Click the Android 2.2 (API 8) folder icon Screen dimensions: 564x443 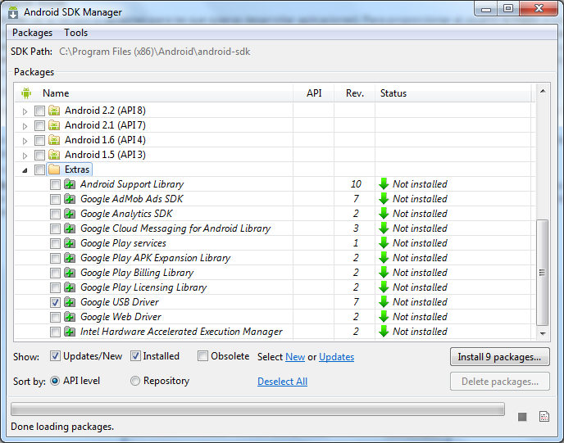pyautogui.click(x=54, y=111)
